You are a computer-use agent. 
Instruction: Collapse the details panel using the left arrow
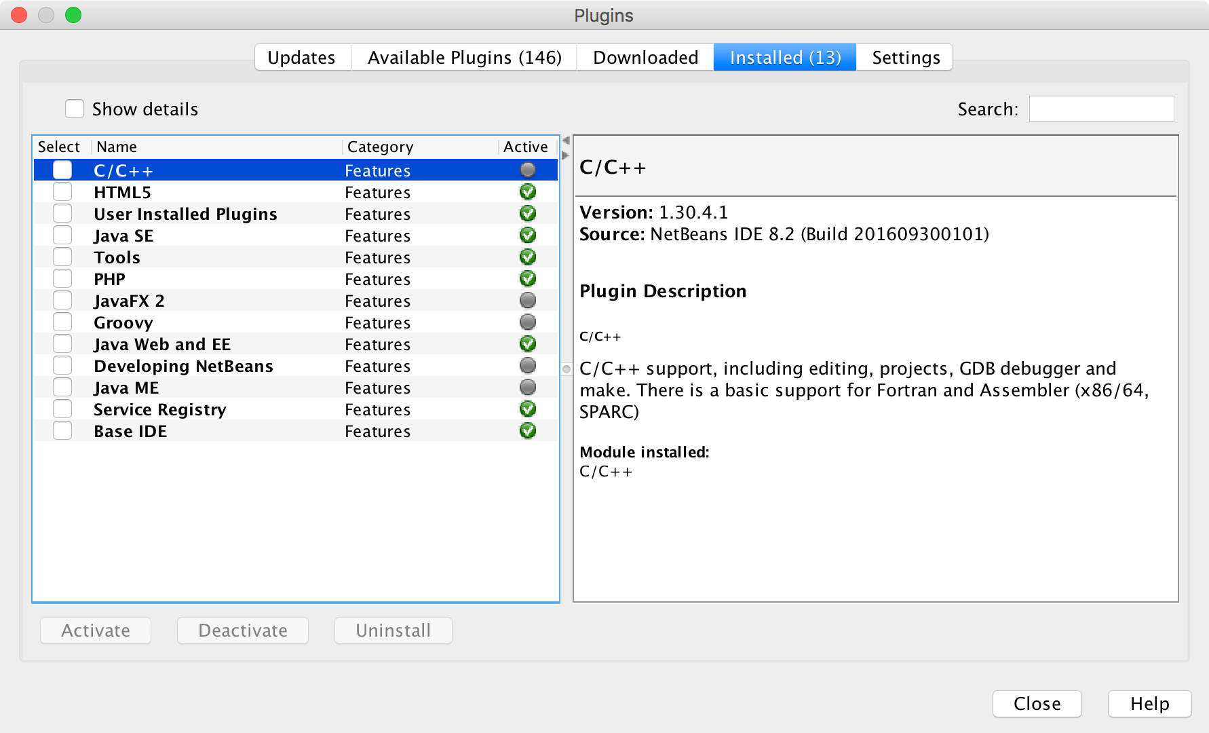coord(565,139)
